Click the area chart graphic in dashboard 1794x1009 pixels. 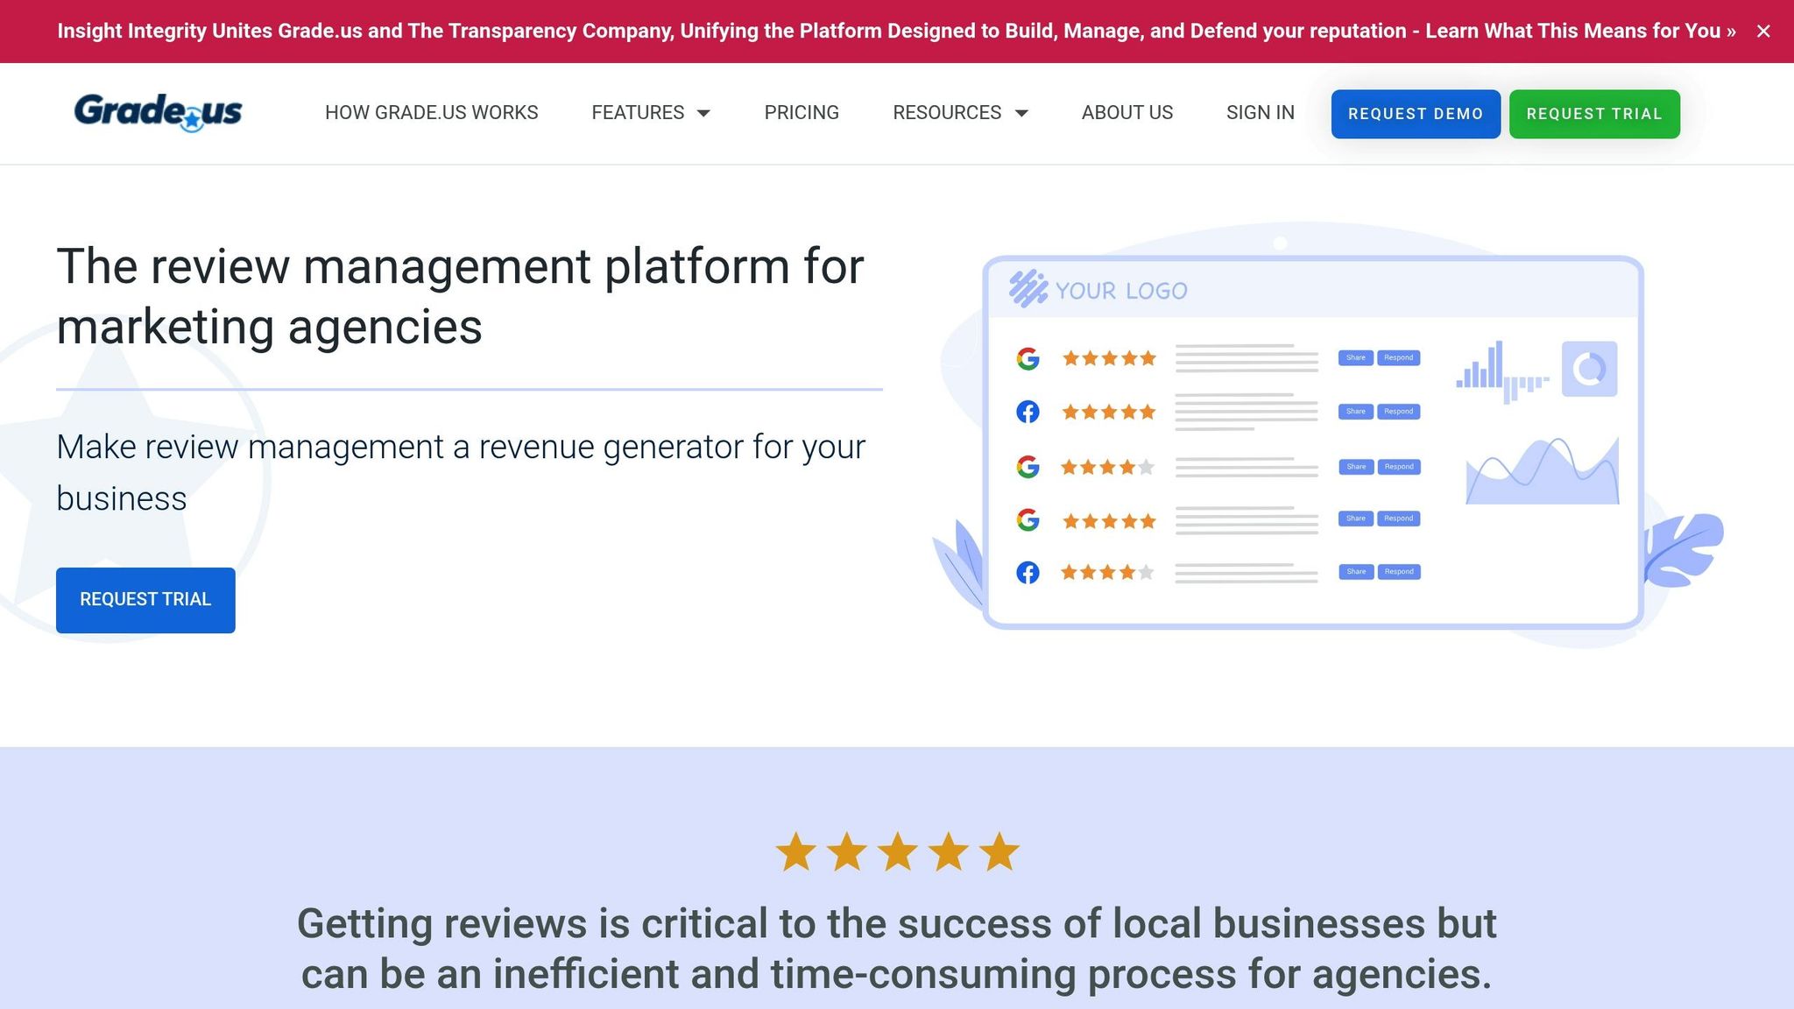coord(1542,472)
